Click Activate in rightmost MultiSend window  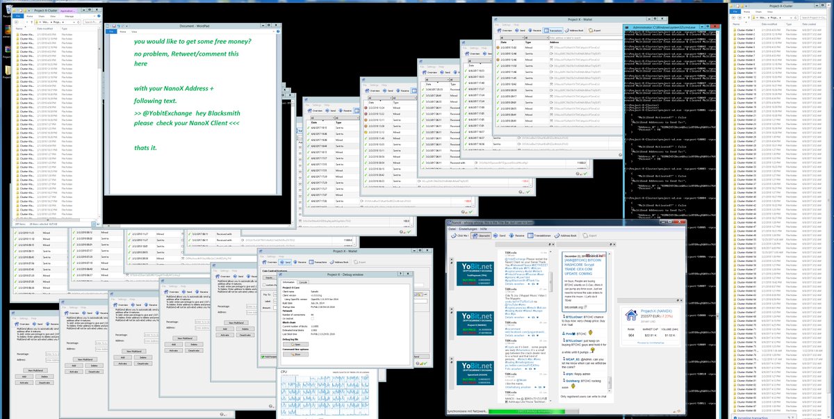coord(224,335)
